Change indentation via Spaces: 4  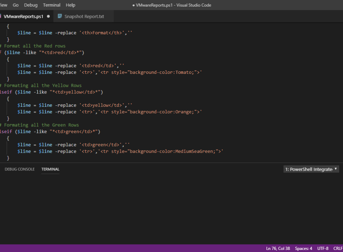303,248
